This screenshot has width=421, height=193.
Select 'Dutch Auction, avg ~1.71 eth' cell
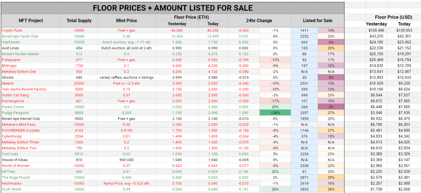(127, 42)
